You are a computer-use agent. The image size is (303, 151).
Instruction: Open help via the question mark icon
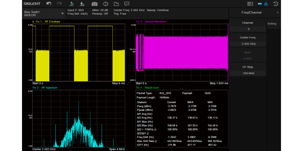click(105, 4)
